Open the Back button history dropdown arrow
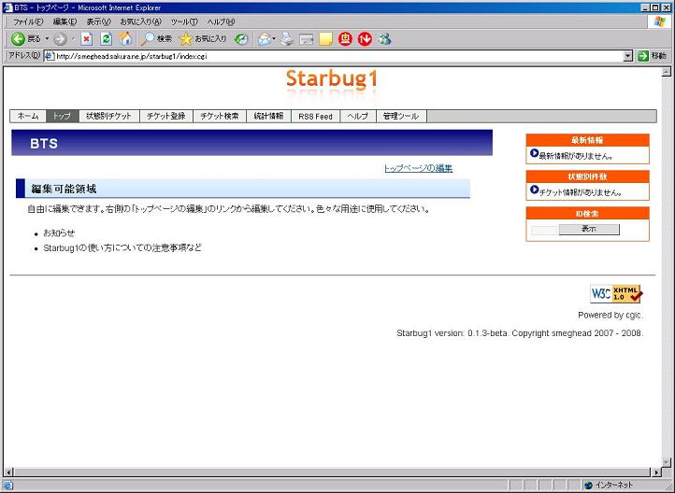 tap(47, 38)
